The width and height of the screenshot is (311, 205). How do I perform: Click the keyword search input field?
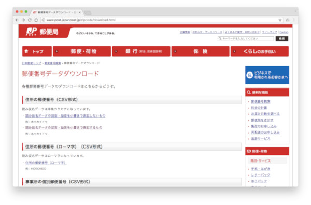point(246,39)
